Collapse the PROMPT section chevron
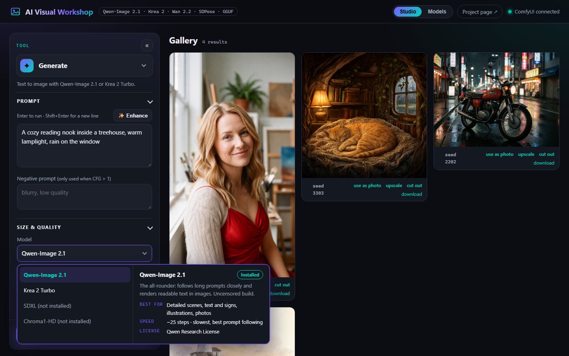 (150, 102)
